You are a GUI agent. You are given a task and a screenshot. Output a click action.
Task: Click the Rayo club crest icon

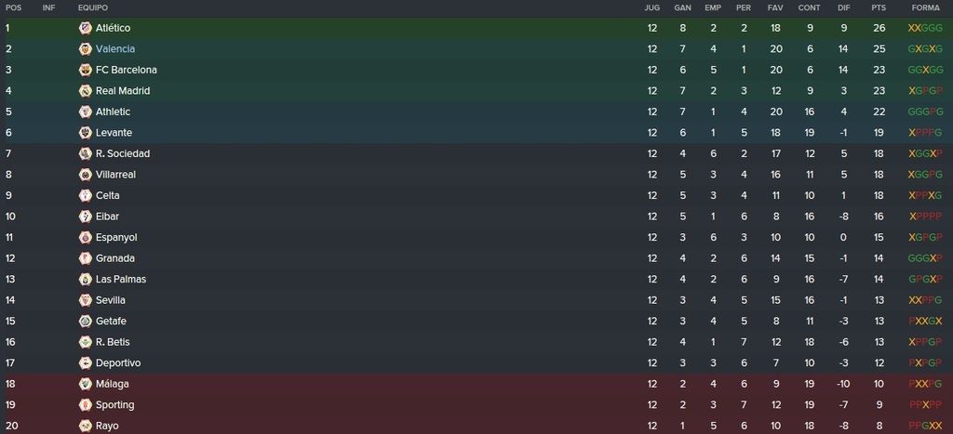[x=85, y=427]
